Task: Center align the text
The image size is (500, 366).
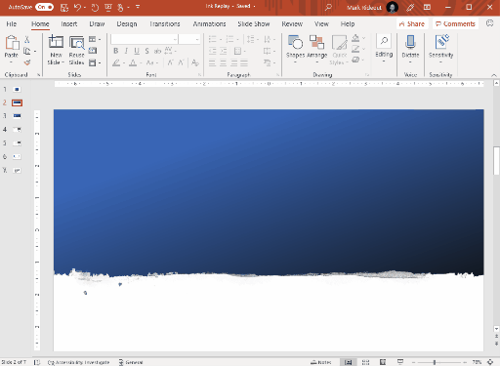Action: 223,62
